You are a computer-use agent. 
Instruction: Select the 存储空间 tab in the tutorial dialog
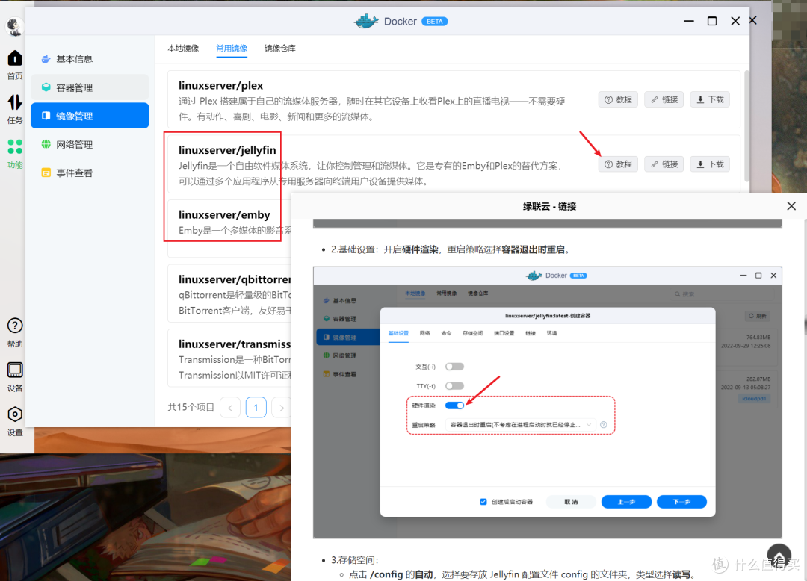[472, 333]
